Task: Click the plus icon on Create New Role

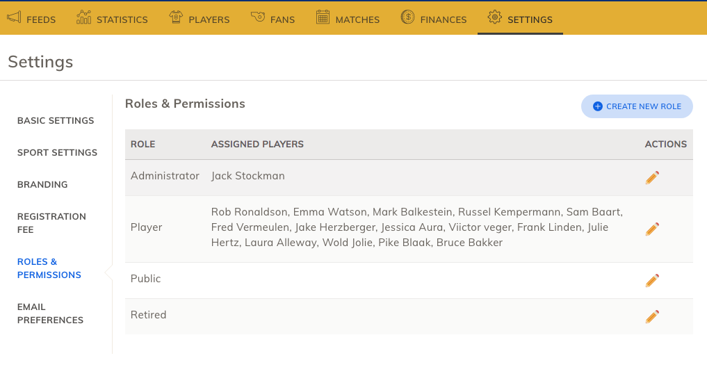Action: 597,106
